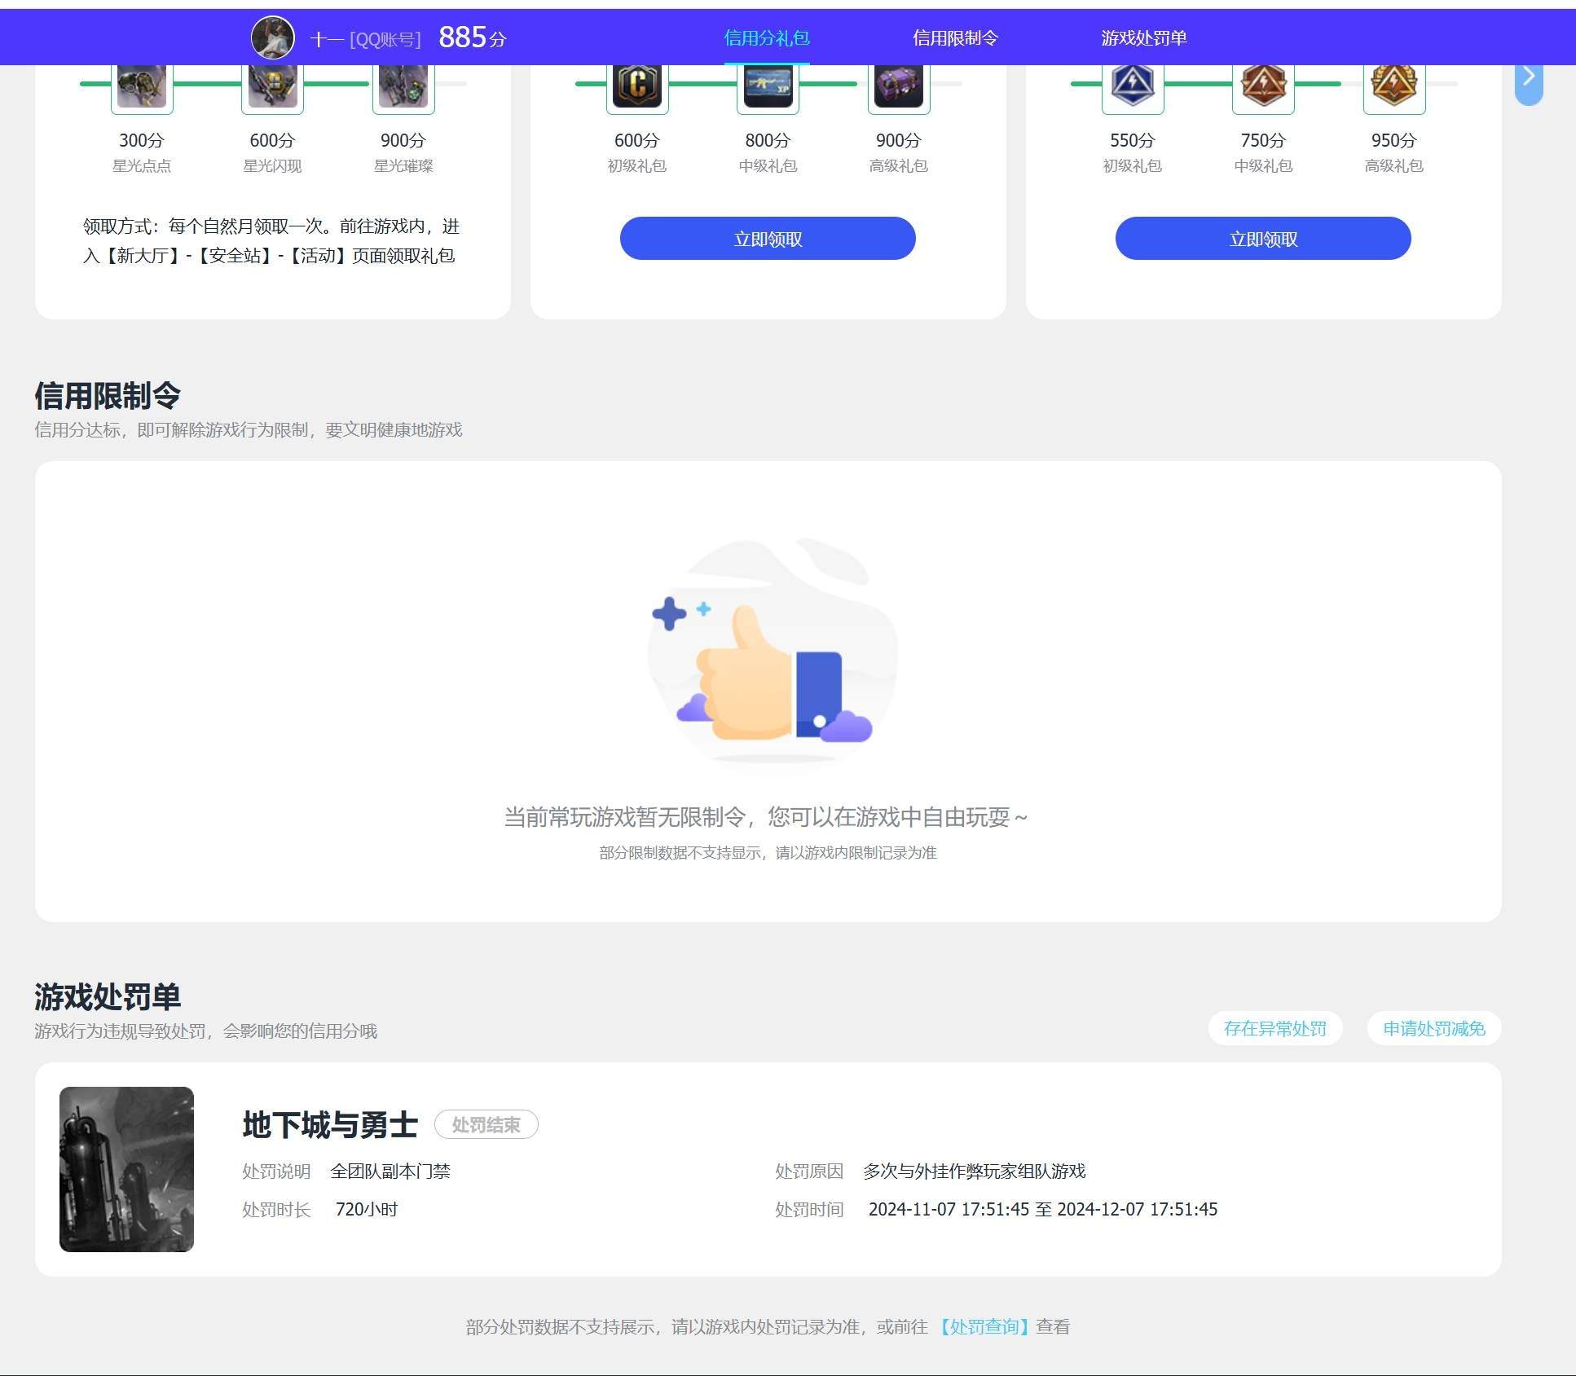The height and width of the screenshot is (1376, 1576).
Task: Click the 600分 初级礼包 gold C icon
Action: click(x=637, y=86)
